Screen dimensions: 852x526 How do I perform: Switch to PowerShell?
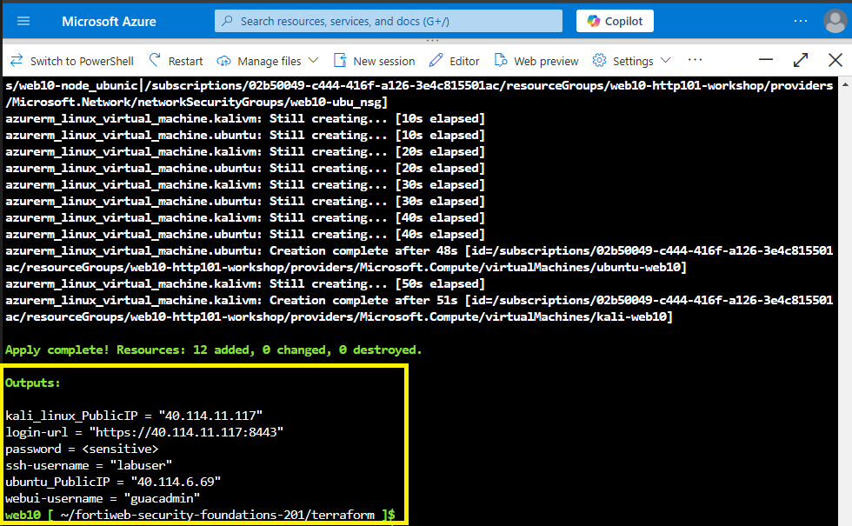pyautogui.click(x=71, y=61)
